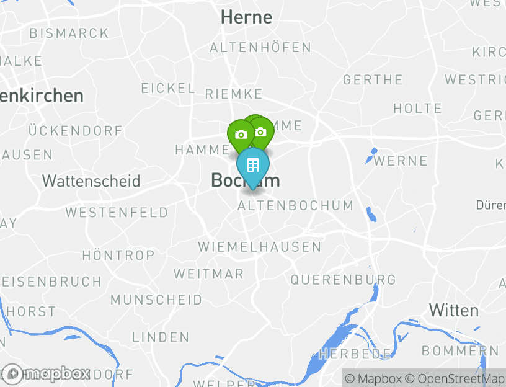Click the Linden district label
Image resolution: width=506 pixels, height=387 pixels.
pyautogui.click(x=161, y=337)
